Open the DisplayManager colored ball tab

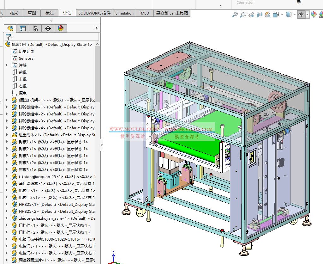(60, 28)
